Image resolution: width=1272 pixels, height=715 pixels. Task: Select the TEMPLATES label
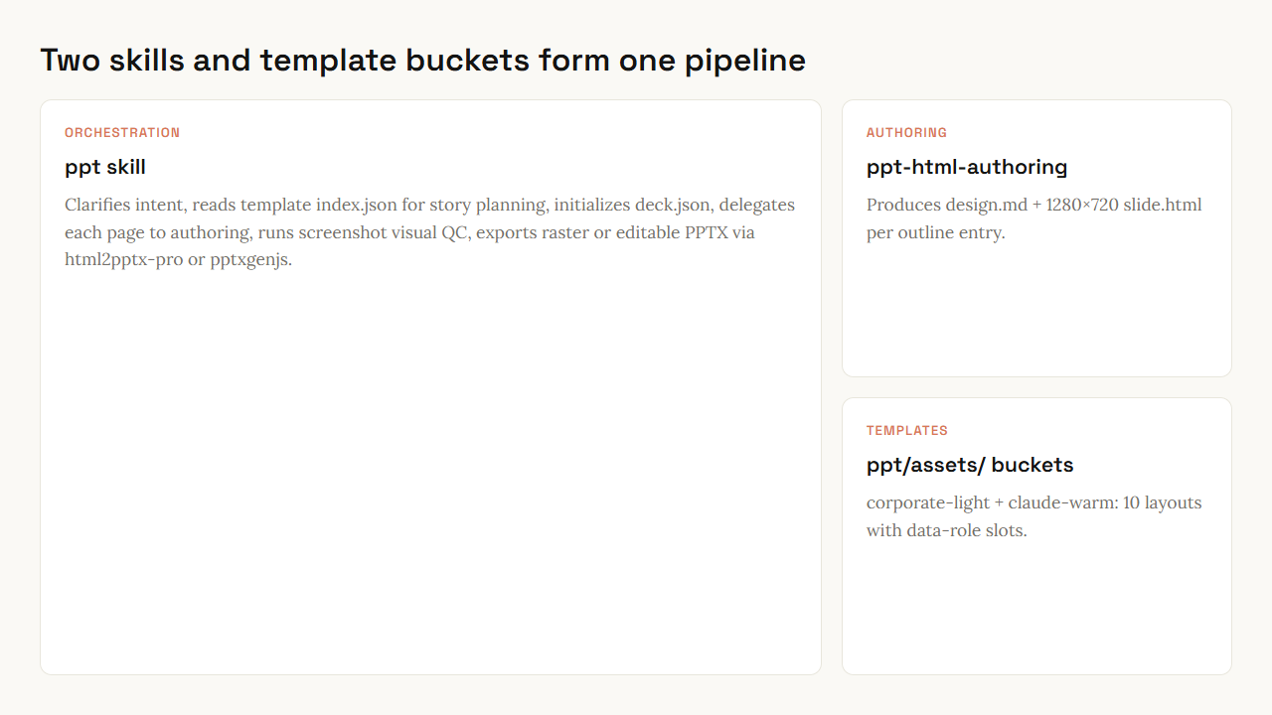click(907, 430)
